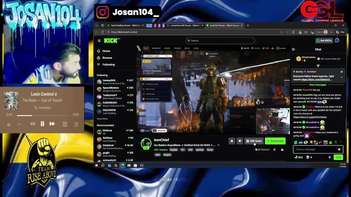Click the green Subscribe button
The width and height of the screenshot is (351, 197).
click(x=275, y=141)
